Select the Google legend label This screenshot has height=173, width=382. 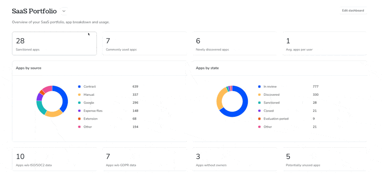tap(89, 102)
